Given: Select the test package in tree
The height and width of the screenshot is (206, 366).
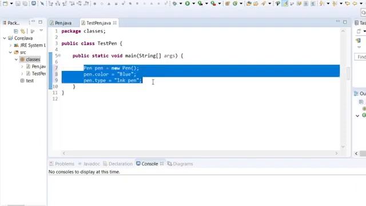Looking at the screenshot, I should point(27,81).
